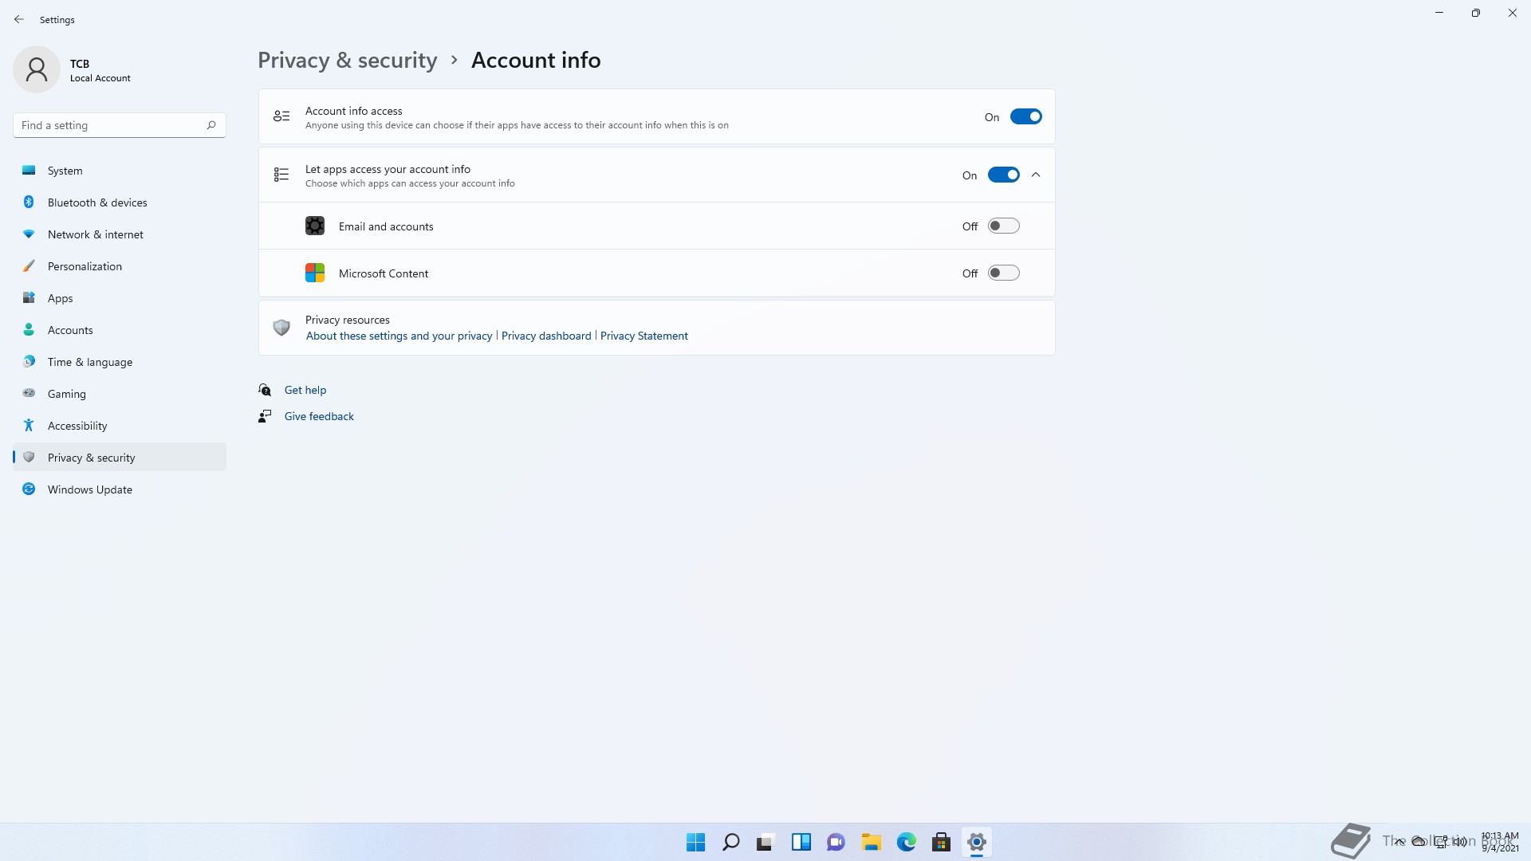The height and width of the screenshot is (861, 1531).
Task: Click the TCB user profile picture
Action: pos(37,70)
